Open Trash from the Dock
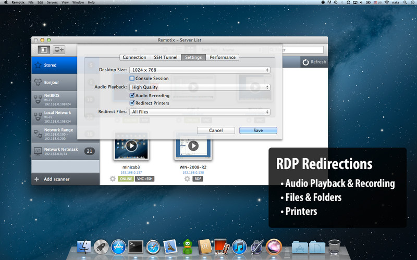 [x=334, y=246]
